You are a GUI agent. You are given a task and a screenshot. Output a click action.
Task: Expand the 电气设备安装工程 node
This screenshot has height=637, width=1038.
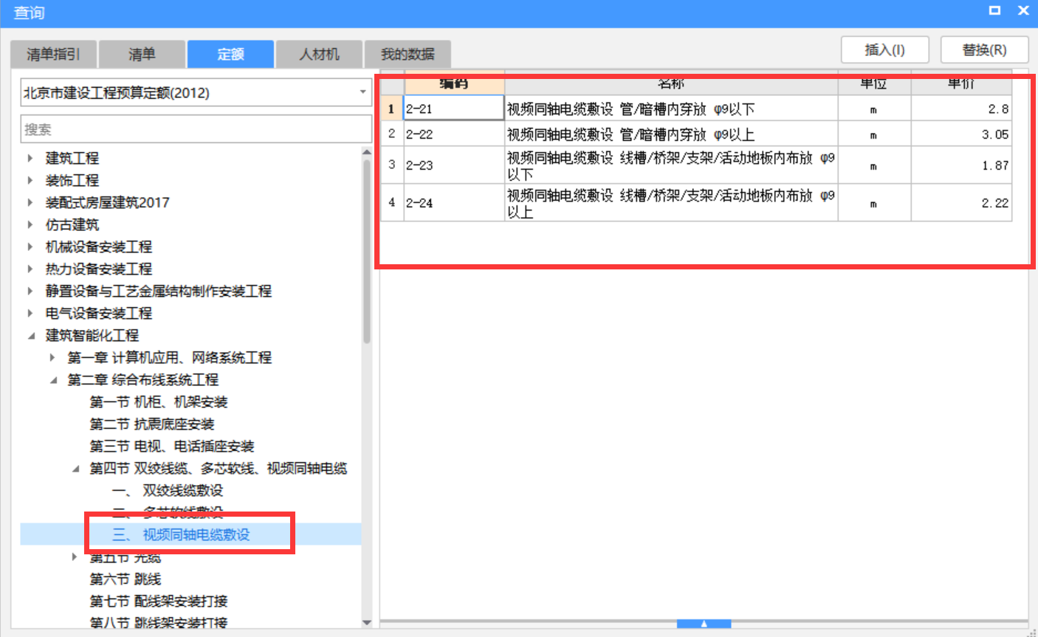[30, 313]
